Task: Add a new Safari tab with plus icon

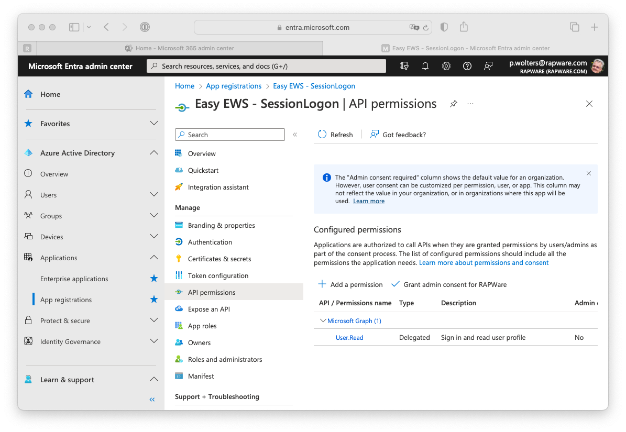Action: click(x=594, y=27)
